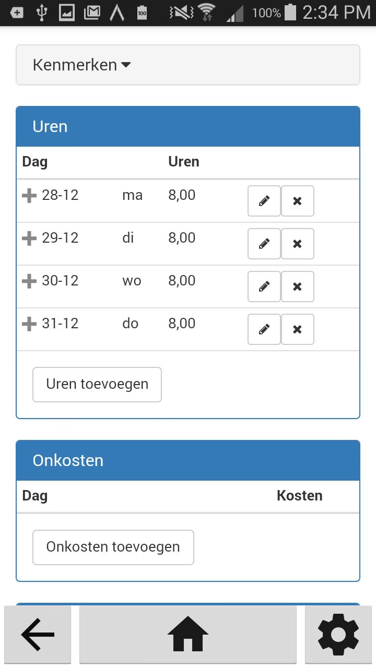Image resolution: width=376 pixels, height=668 pixels.
Task: Edit the hours entry for 31-12
Action: (x=264, y=329)
